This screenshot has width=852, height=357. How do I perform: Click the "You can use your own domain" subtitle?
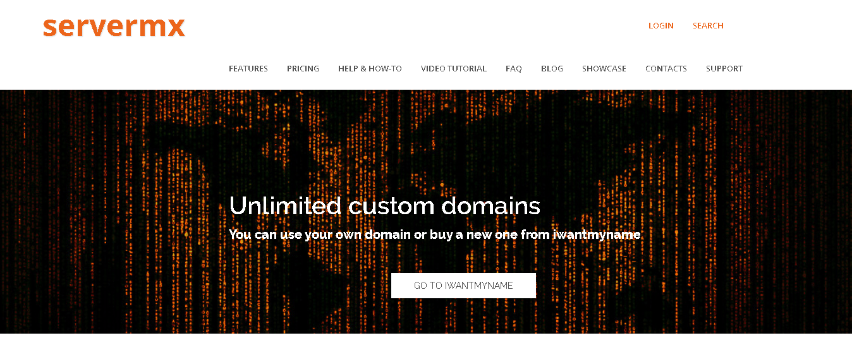point(435,234)
